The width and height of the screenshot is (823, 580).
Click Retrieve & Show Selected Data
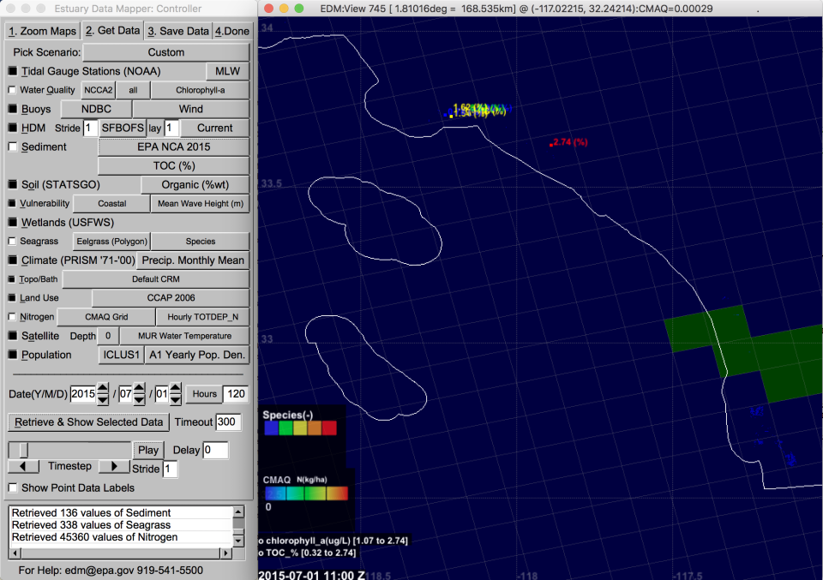coord(88,422)
